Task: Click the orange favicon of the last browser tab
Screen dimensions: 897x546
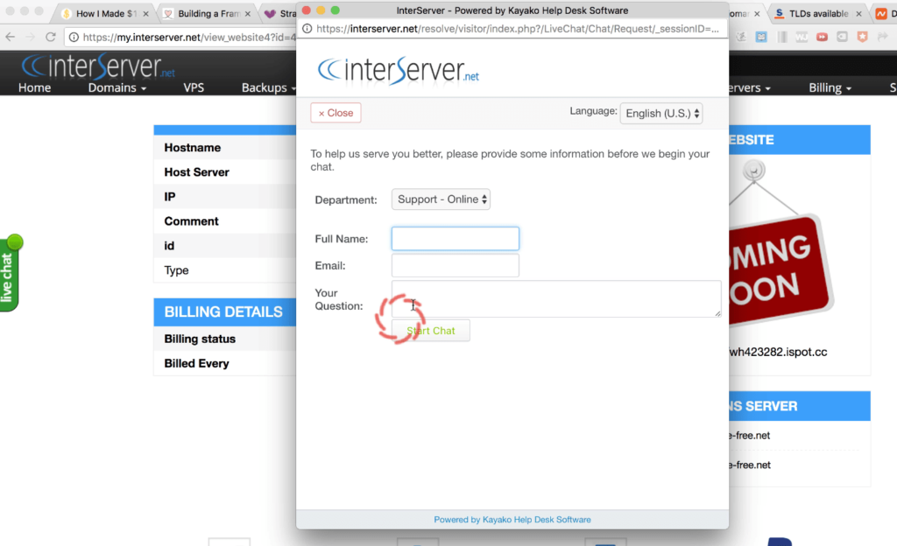Action: pyautogui.click(x=881, y=14)
